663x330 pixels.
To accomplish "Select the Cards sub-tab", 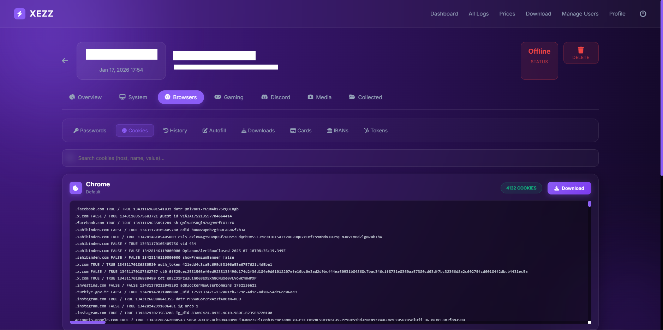I will [301, 131].
